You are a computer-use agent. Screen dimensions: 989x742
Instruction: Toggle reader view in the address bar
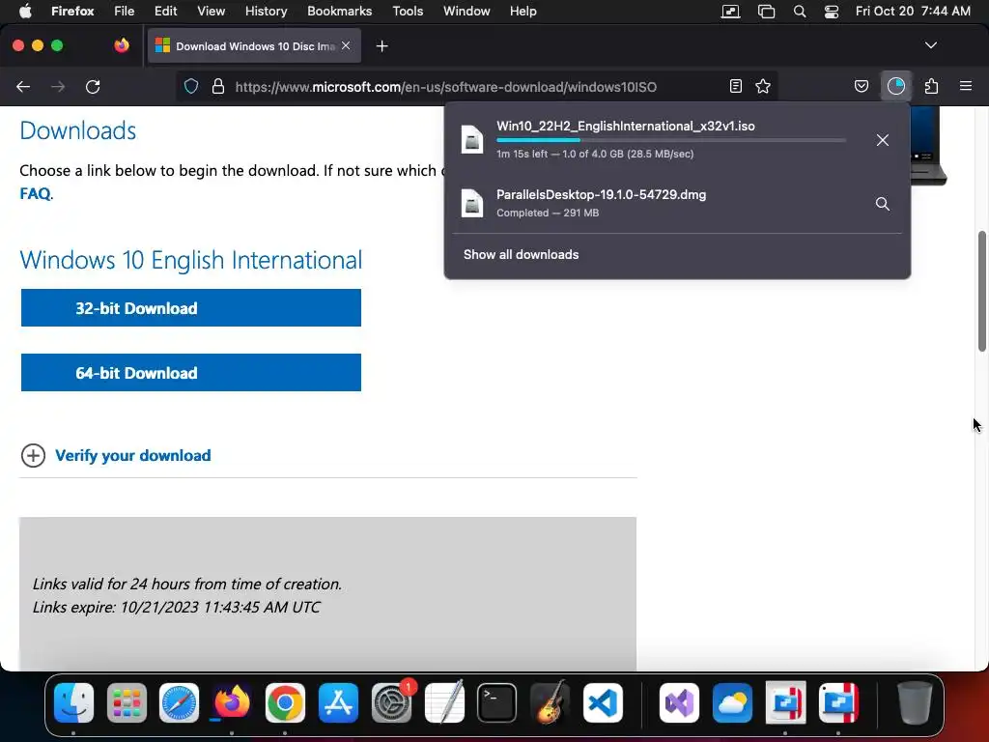point(735,86)
